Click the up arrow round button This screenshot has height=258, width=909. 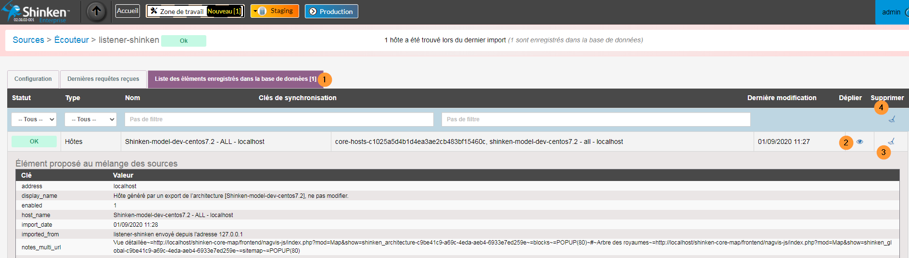coord(96,11)
